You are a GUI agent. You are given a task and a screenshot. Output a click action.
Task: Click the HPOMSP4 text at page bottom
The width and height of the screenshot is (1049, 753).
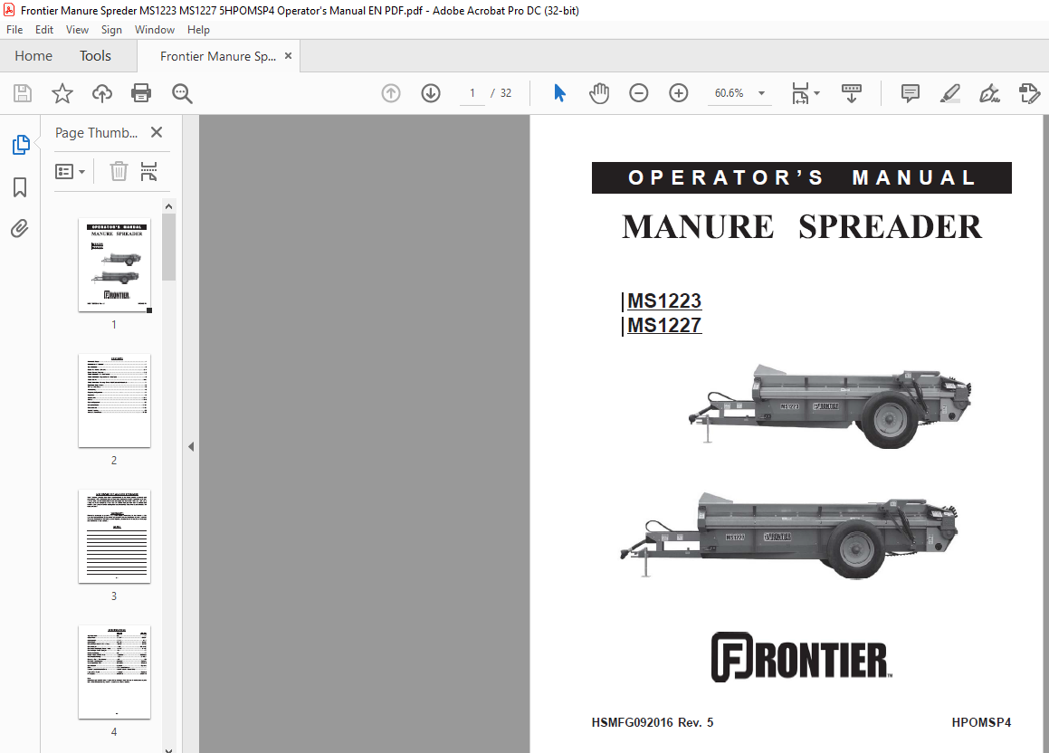pyautogui.click(x=981, y=722)
